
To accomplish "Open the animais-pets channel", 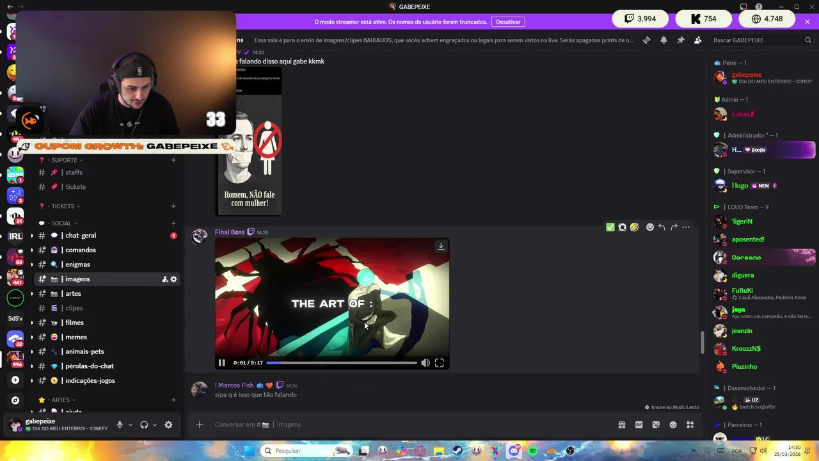I will pos(107,352).
